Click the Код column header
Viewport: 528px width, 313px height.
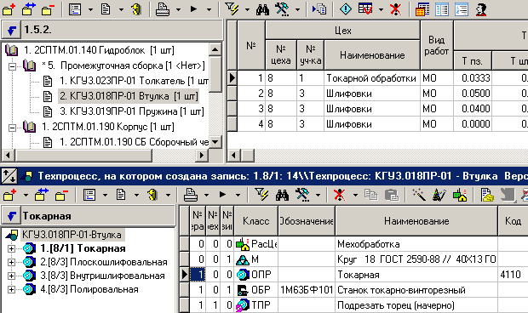pyautogui.click(x=513, y=221)
